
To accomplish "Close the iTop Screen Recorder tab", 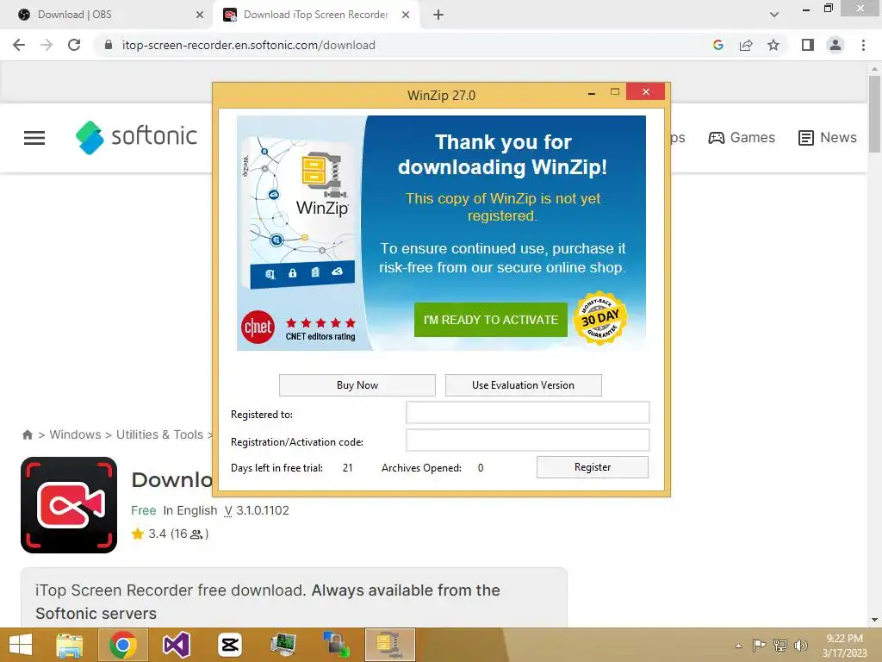I will click(406, 15).
